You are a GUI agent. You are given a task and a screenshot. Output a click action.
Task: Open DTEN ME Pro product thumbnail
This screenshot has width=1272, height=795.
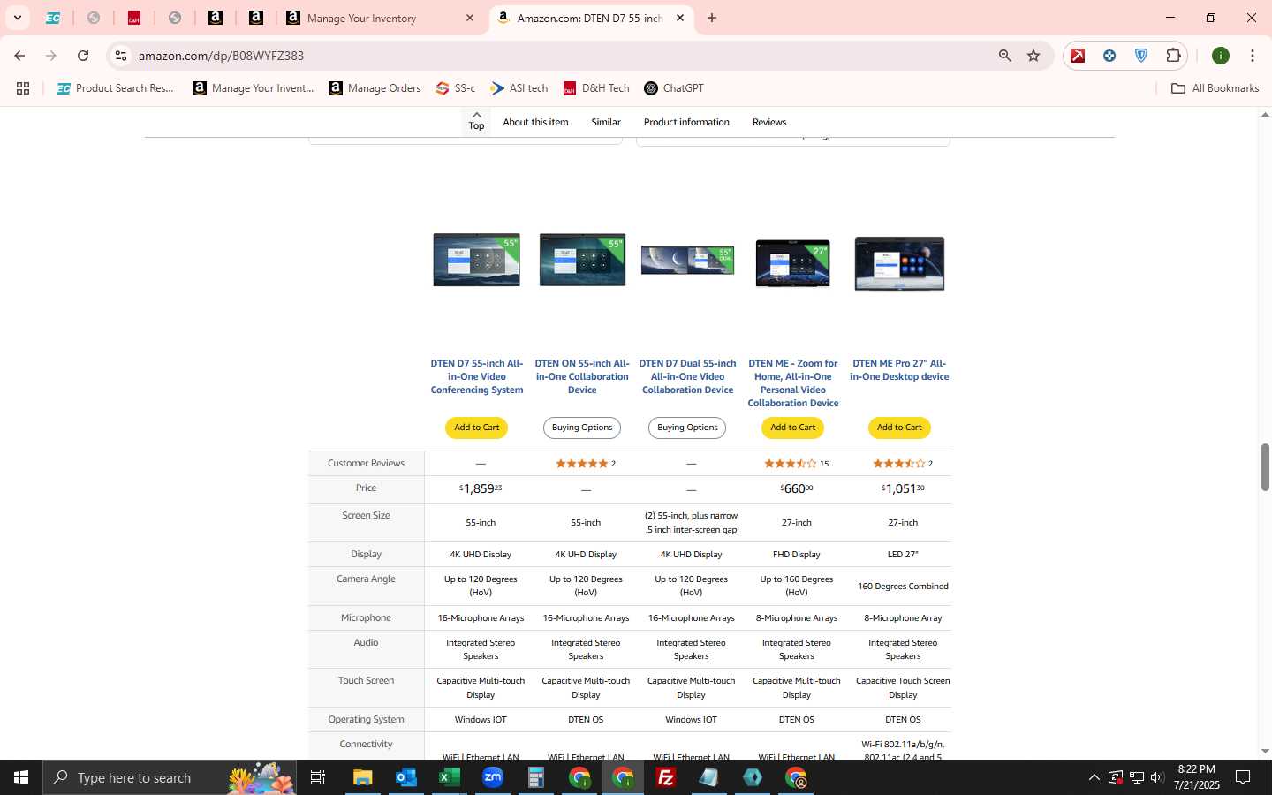point(899,263)
